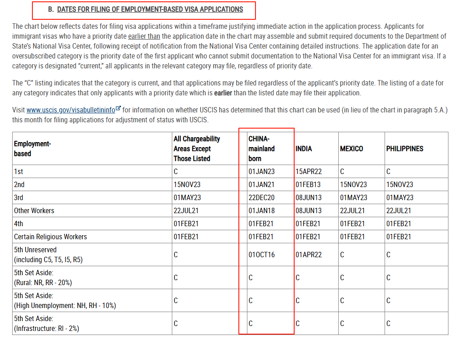Click the 01JAN18 cell in Other Workers row
Image resolution: width=457 pixels, height=344 pixels.
261,211
